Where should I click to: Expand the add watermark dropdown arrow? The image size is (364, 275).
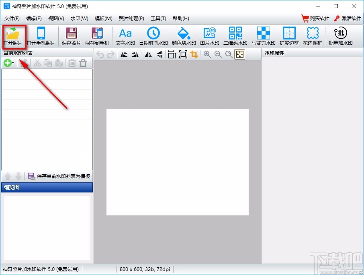[x=13, y=63]
